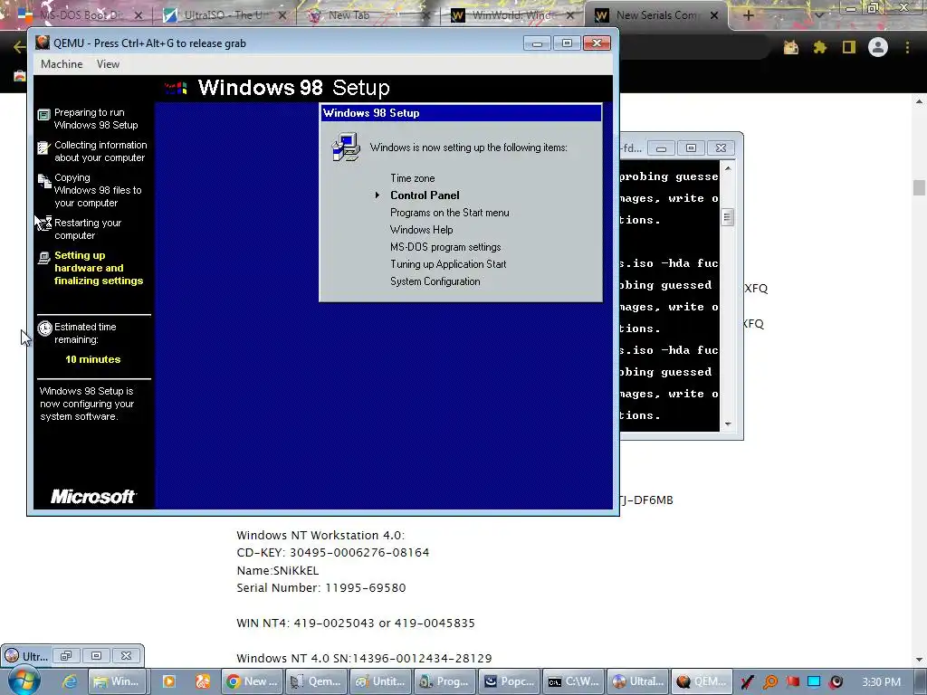Screen dimensions: 927x695
Task: Click the red checkmark tray icon
Action: tap(747, 682)
